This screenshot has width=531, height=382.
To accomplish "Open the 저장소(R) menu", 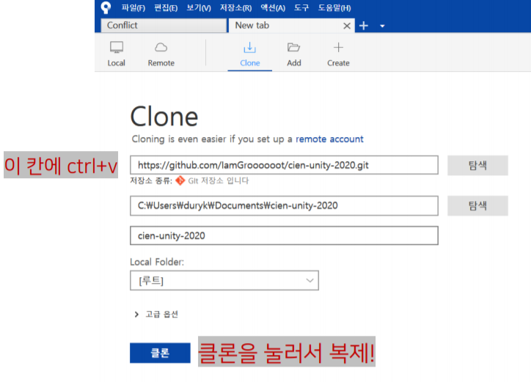I will point(235,8).
